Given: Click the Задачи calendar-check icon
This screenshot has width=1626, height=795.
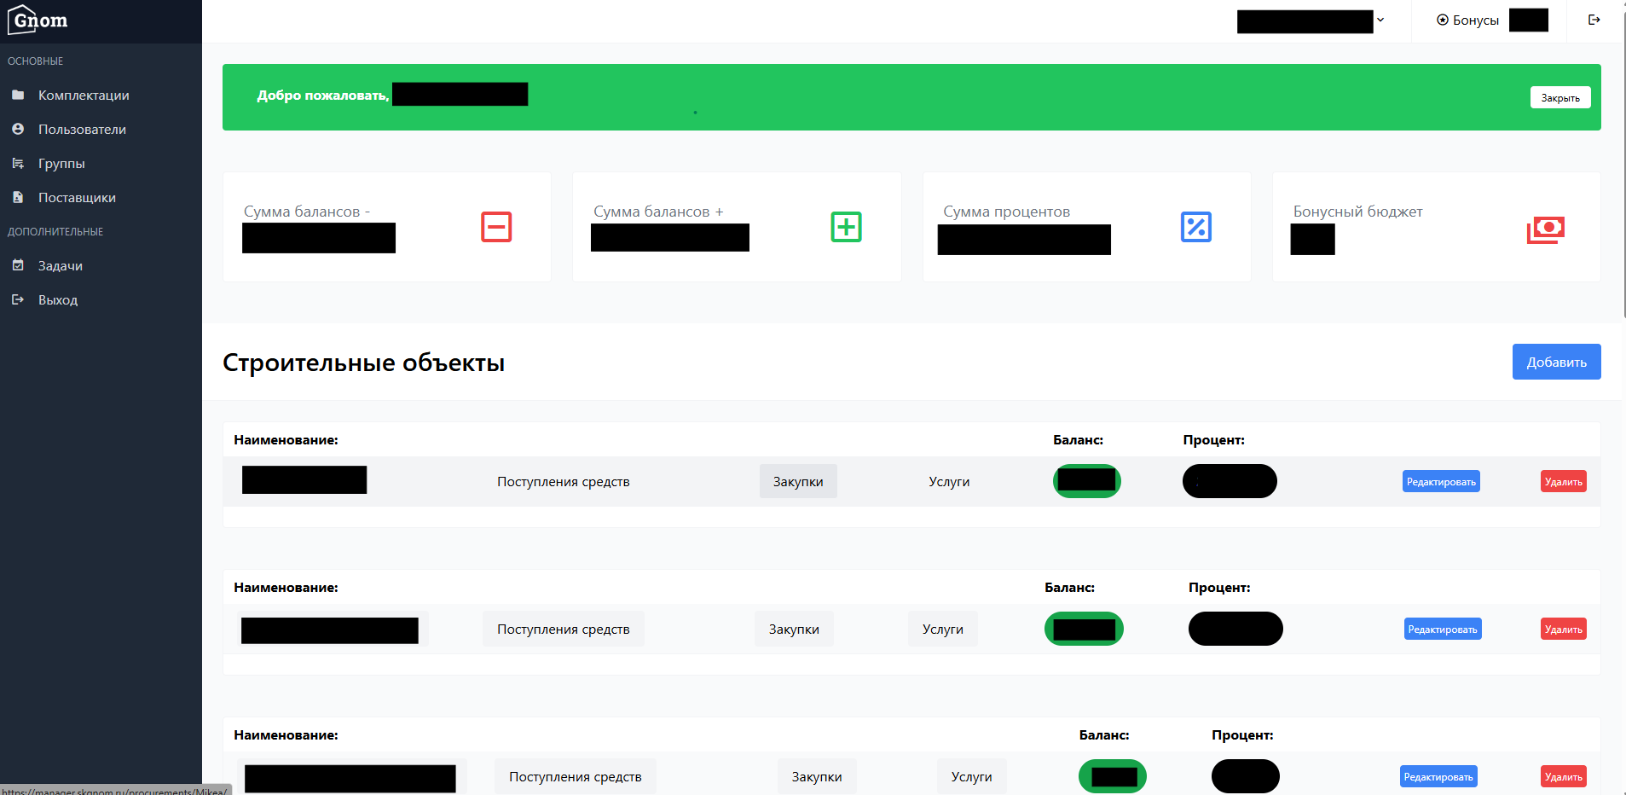Looking at the screenshot, I should [18, 265].
